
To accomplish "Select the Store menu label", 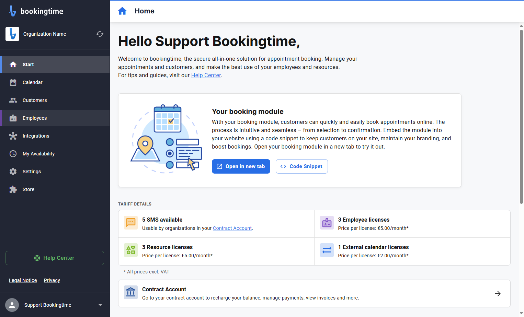I will (x=29, y=189).
